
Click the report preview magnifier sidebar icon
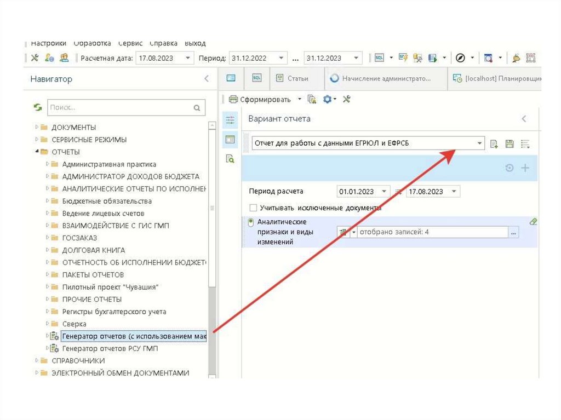pos(230,159)
